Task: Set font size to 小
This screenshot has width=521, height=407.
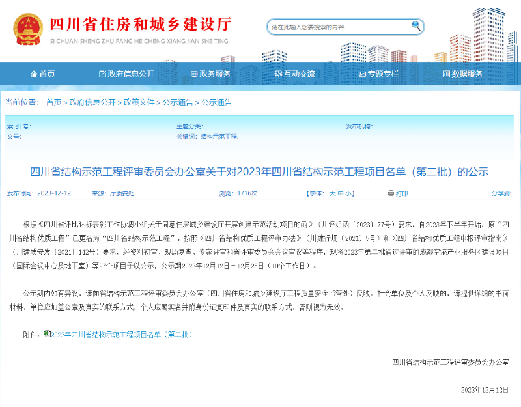Action: (x=349, y=193)
